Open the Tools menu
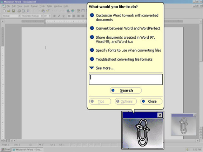The height and width of the screenshot is (152, 203). tap(42, 6)
